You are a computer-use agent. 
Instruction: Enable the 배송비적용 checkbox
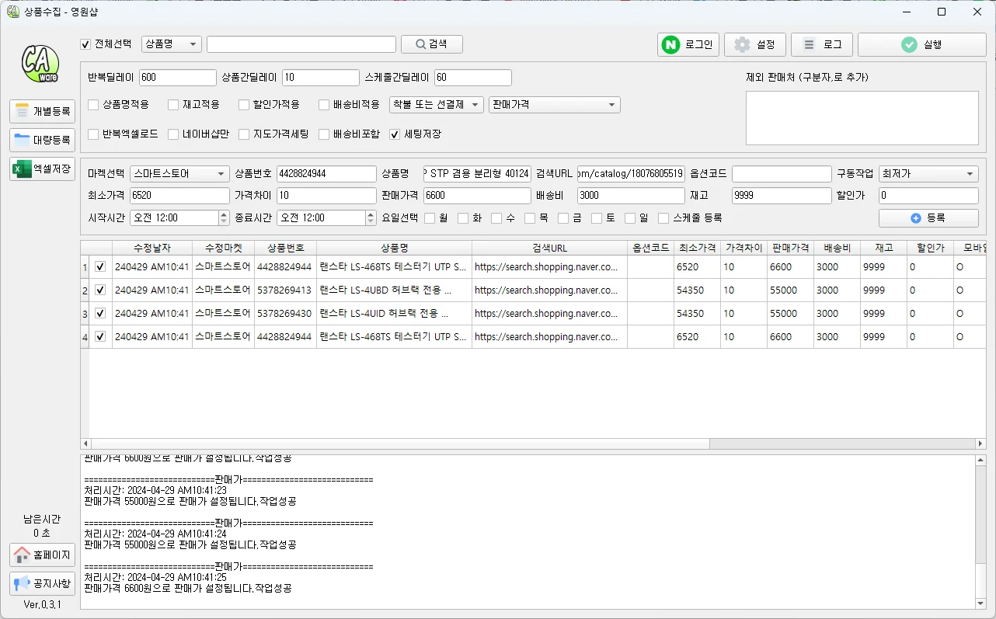(324, 105)
